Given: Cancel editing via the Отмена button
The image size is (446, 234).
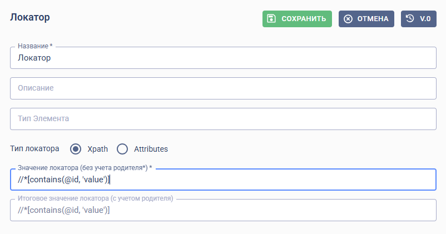Looking at the screenshot, I should pyautogui.click(x=366, y=19).
